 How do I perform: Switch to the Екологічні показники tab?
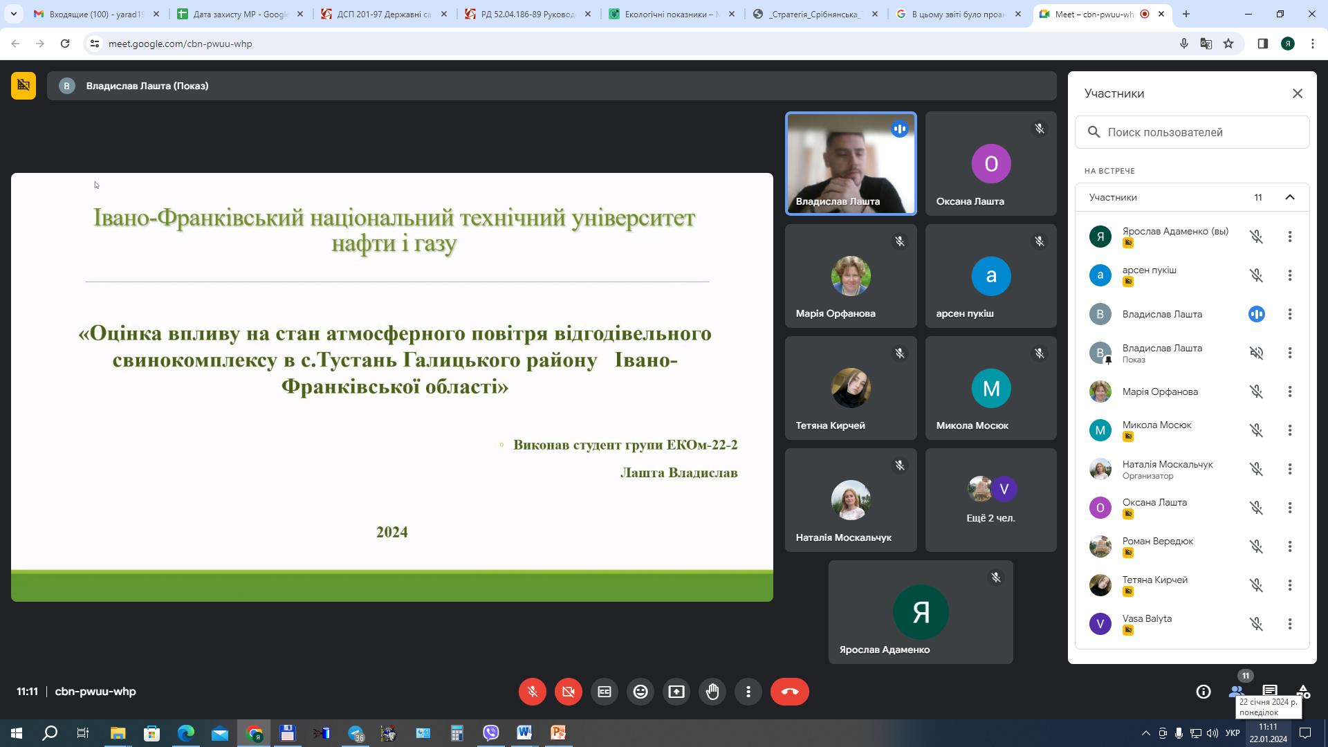pos(670,14)
